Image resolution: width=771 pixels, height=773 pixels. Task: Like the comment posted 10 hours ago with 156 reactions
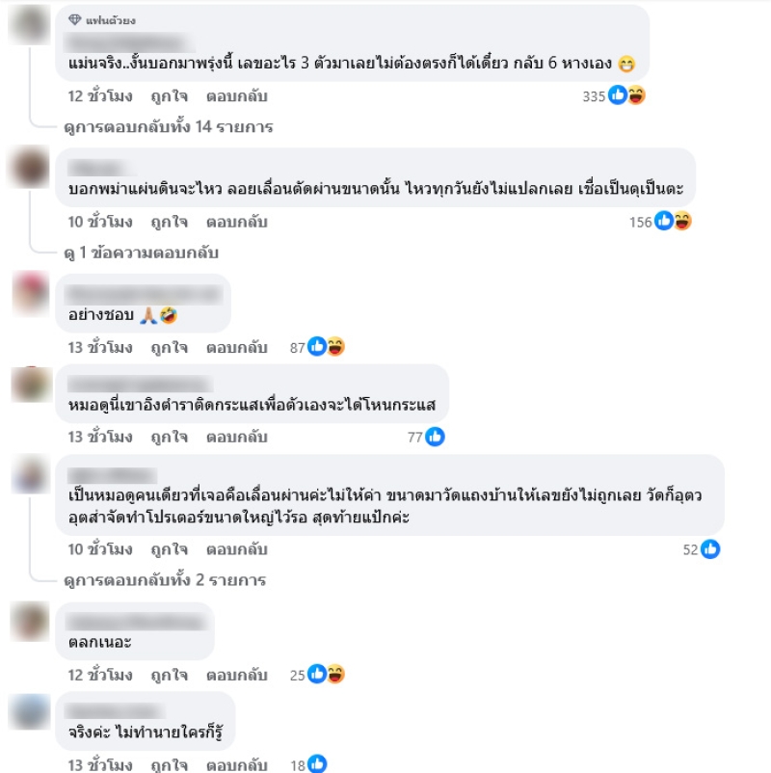click(169, 223)
